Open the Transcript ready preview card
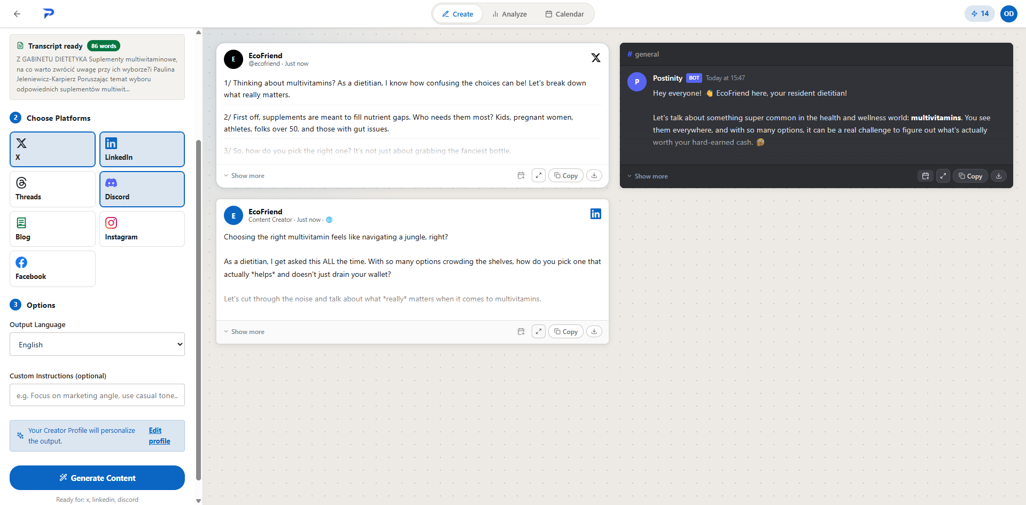The image size is (1026, 505). tap(97, 67)
